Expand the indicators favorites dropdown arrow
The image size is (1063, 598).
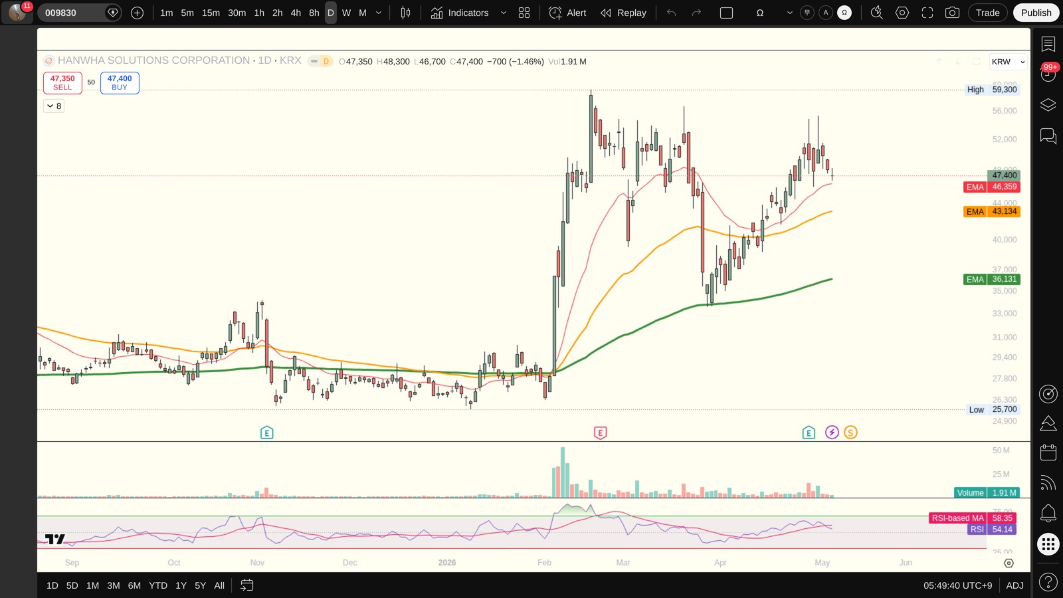504,13
